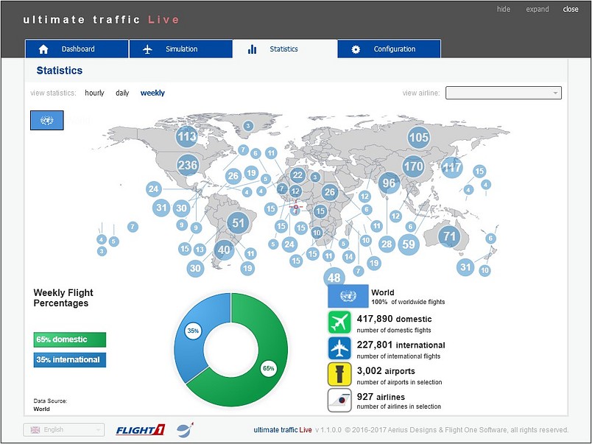Click the '417,890 domestic' figure
Screen dimensions: 592x444
(394, 319)
